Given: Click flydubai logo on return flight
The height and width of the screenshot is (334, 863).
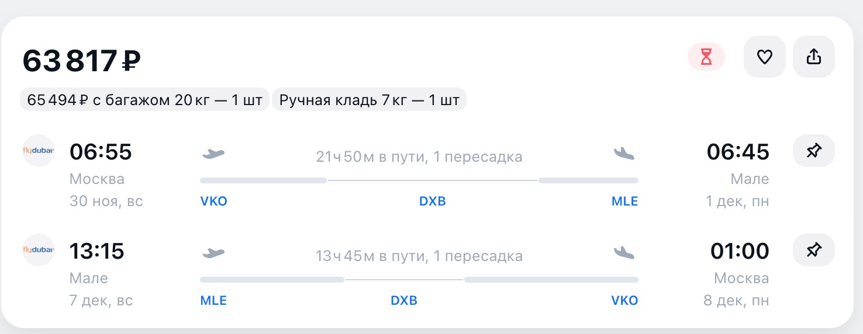Looking at the screenshot, I should [39, 250].
